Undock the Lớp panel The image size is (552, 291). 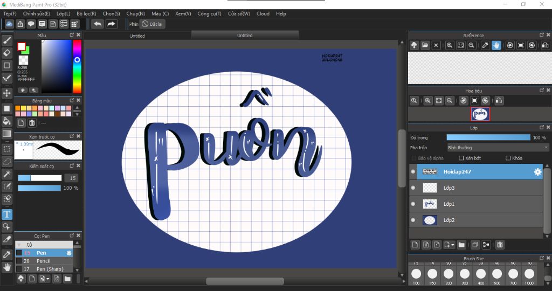click(x=542, y=127)
